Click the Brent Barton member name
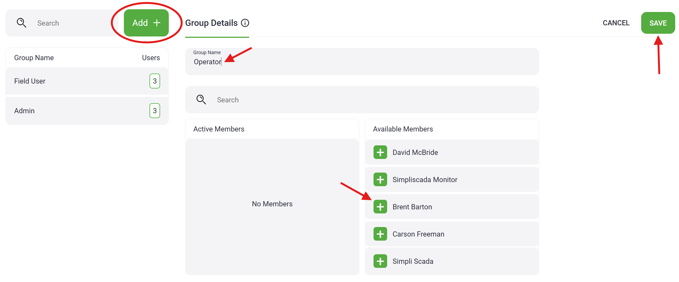 pos(412,207)
